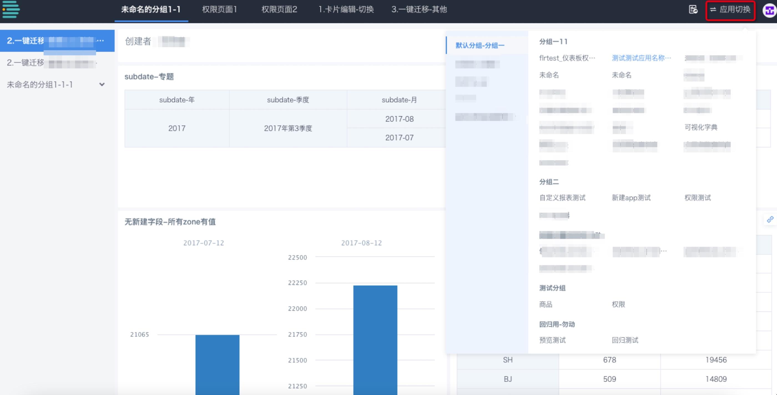This screenshot has height=395, width=777.
Task: Expand the 未命名的分组1-1-1 group chevron
Action: coord(102,85)
